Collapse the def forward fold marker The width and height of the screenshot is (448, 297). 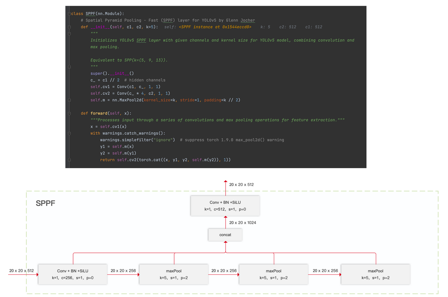pos(69,113)
